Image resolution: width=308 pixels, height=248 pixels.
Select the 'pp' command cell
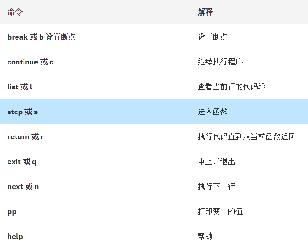12,212
